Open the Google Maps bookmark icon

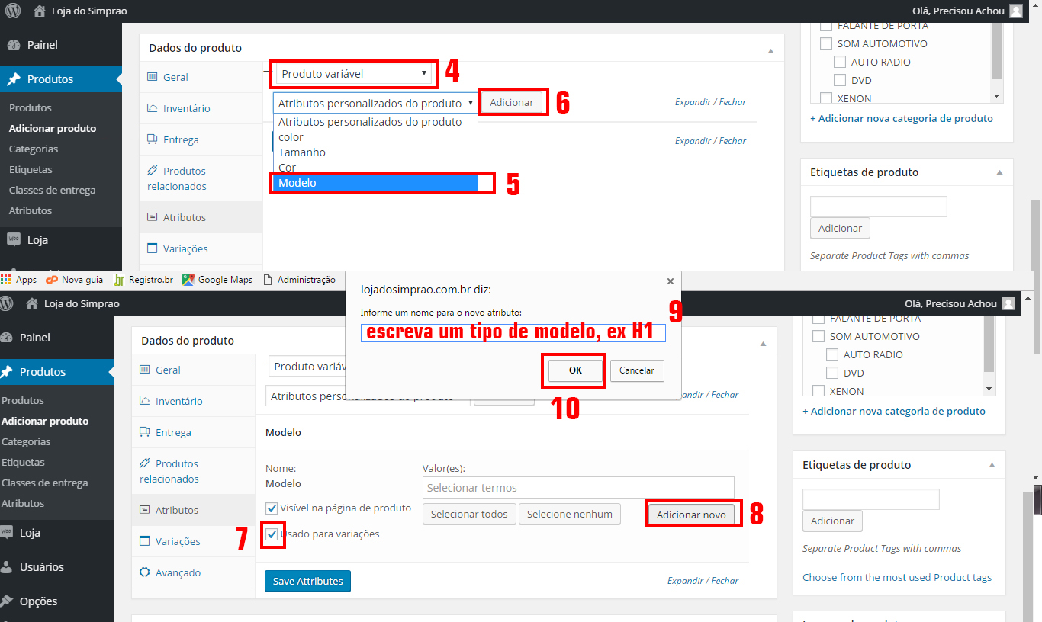point(188,280)
